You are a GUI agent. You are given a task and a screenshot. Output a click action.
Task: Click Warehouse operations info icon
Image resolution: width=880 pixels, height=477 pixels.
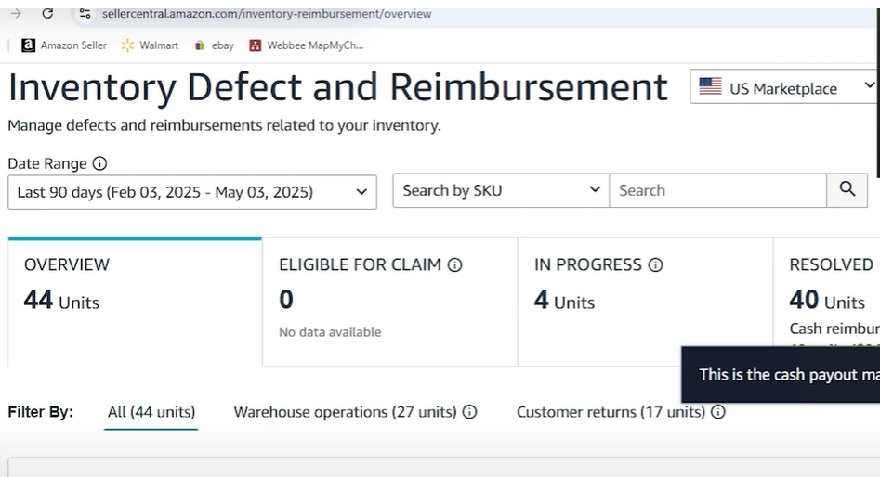tap(469, 412)
